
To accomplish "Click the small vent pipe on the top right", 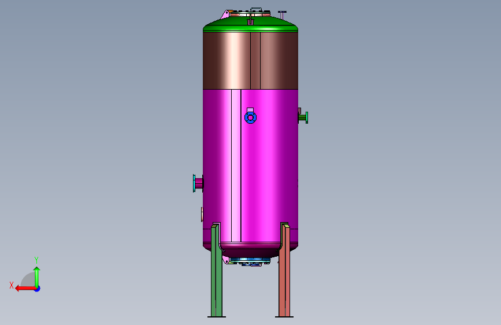I will tap(282, 15).
